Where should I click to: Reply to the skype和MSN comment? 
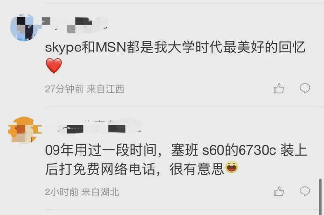pyautogui.click(x=305, y=89)
